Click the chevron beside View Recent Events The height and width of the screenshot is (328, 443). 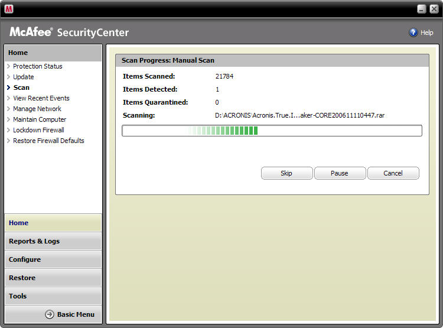click(x=8, y=98)
